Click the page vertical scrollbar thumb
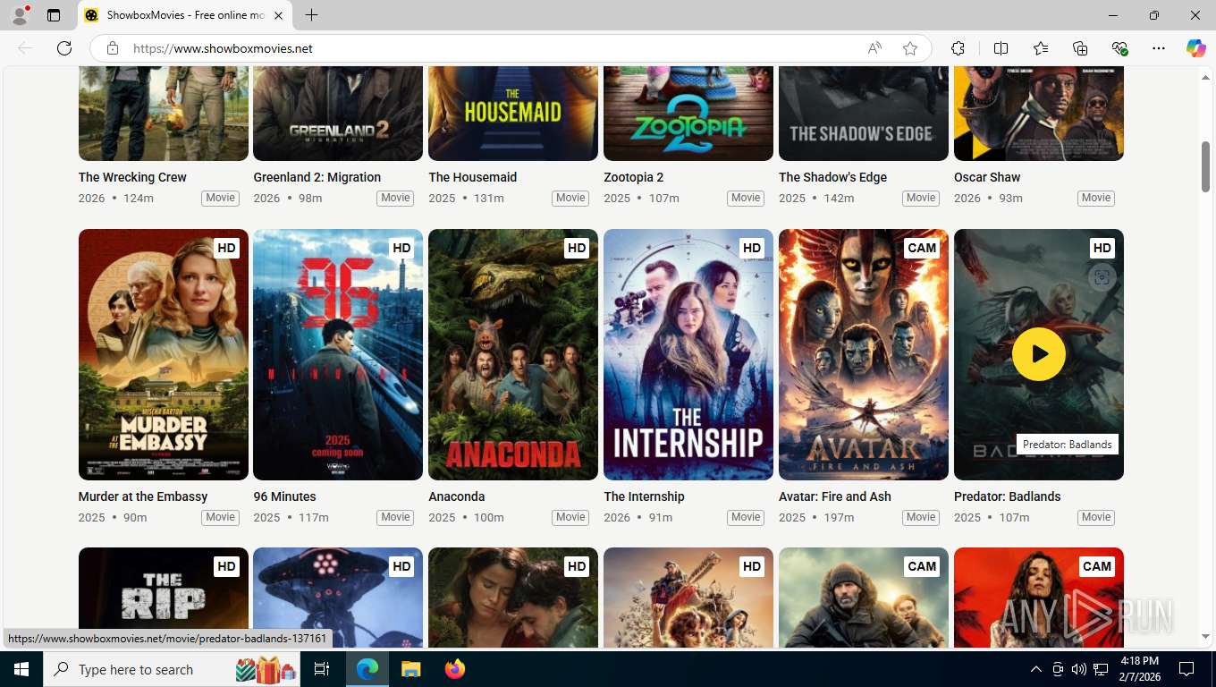This screenshot has width=1216, height=687. [x=1205, y=166]
